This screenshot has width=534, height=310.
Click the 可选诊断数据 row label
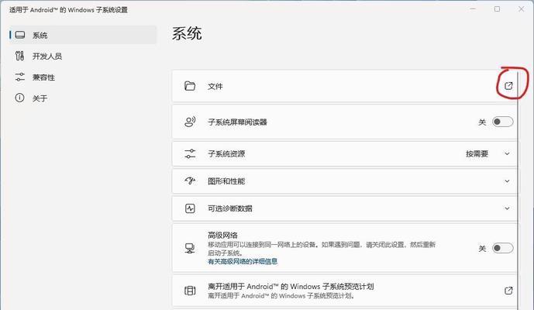230,208
